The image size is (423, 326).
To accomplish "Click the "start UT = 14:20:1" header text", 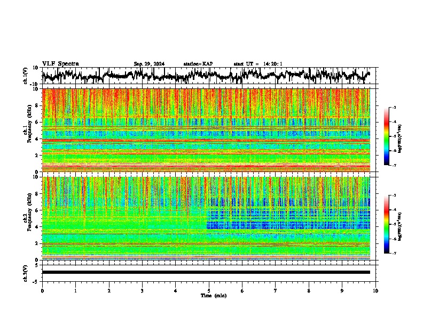I will (x=258, y=64).
